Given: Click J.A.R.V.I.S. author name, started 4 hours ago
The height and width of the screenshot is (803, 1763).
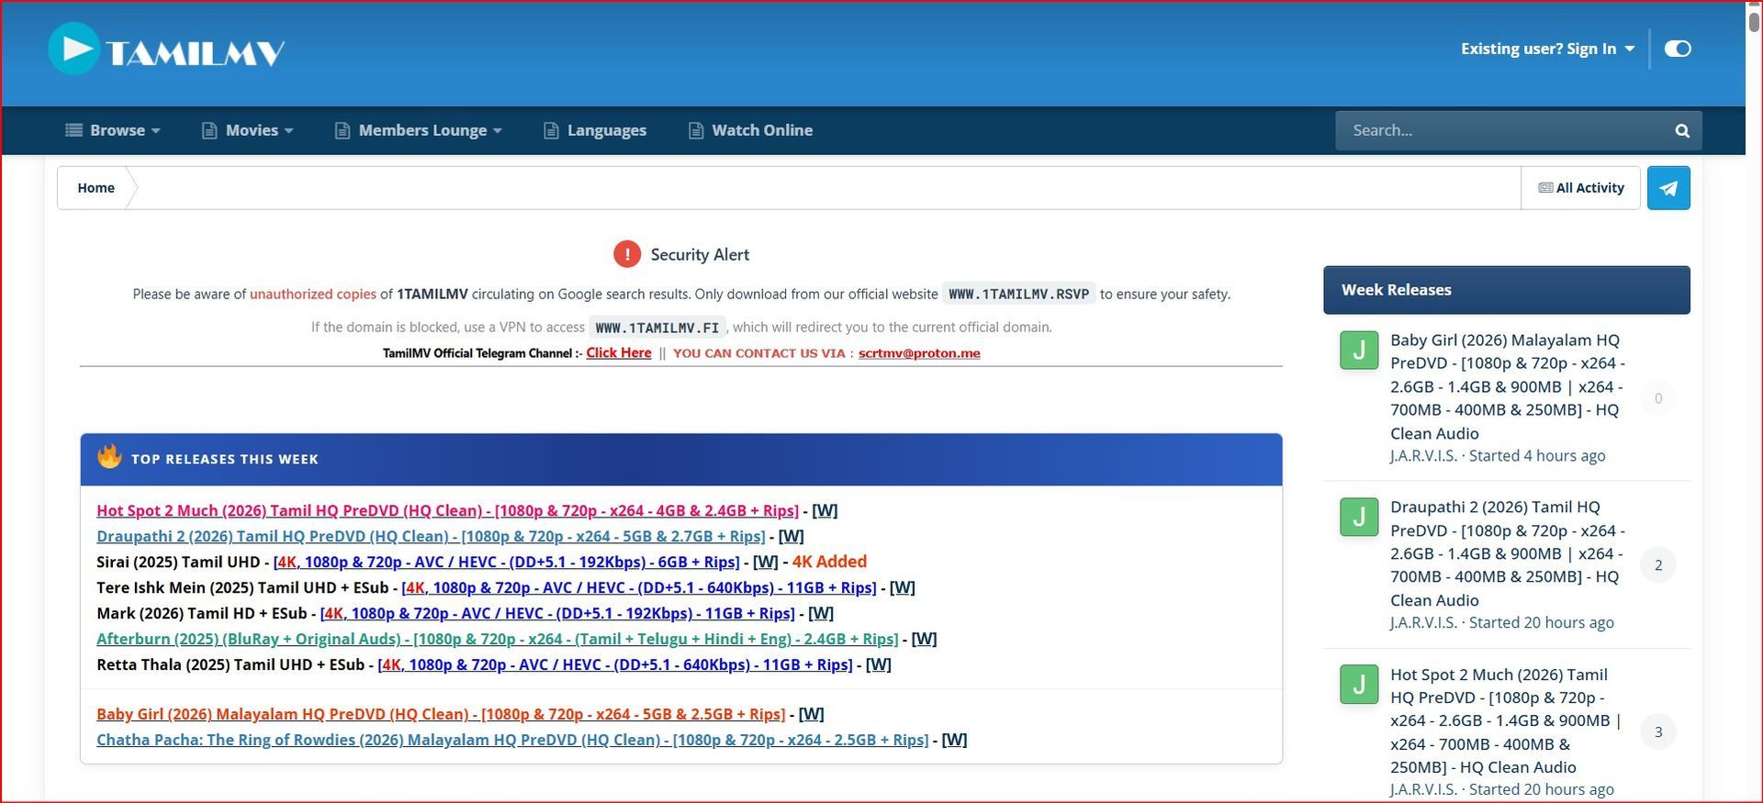Looking at the screenshot, I should (x=1423, y=456).
